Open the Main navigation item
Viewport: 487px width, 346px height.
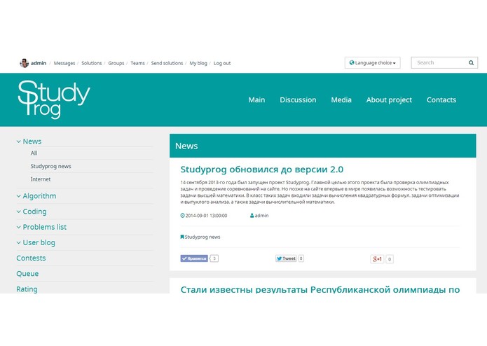(256, 99)
